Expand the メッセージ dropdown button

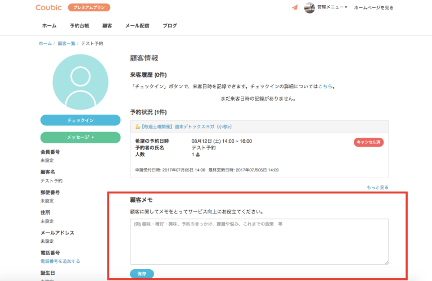click(80, 137)
